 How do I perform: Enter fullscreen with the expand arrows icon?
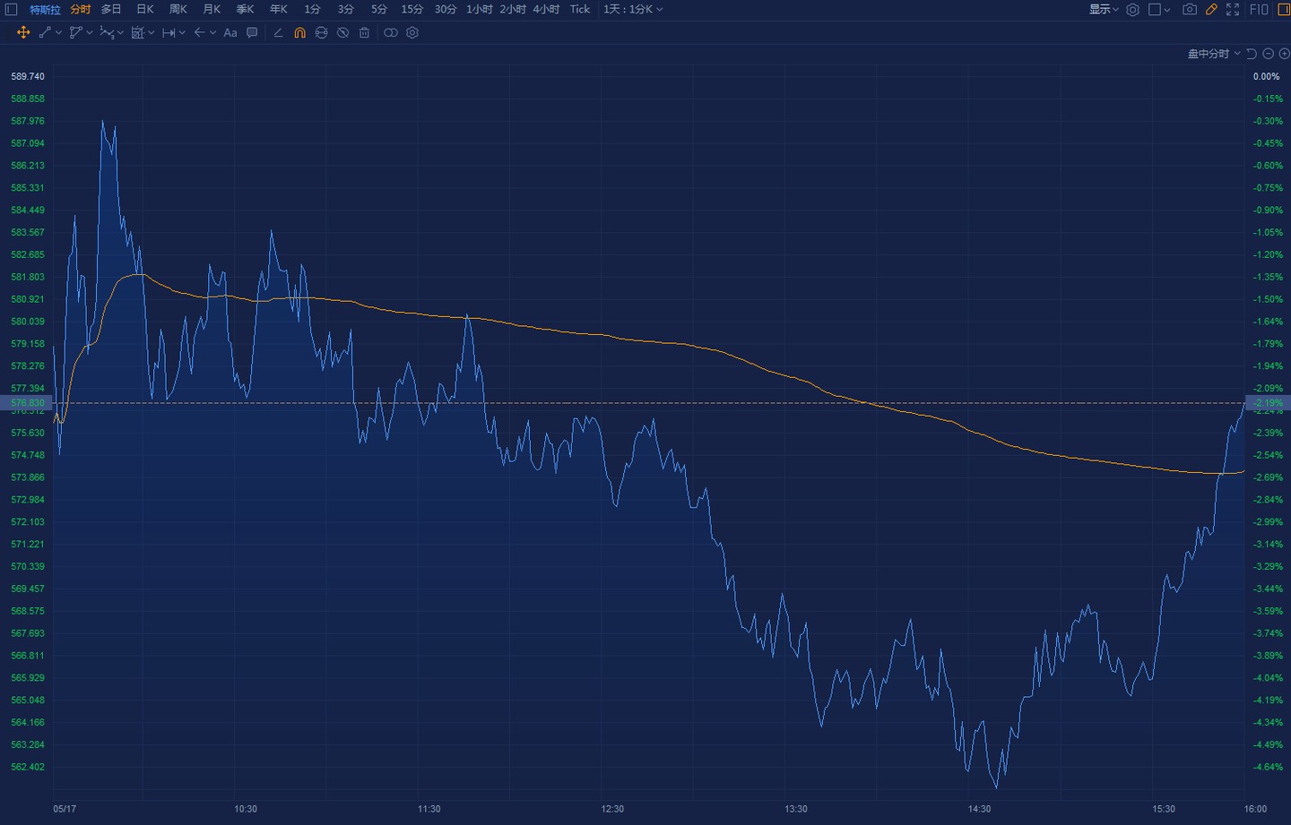pyautogui.click(x=1233, y=10)
